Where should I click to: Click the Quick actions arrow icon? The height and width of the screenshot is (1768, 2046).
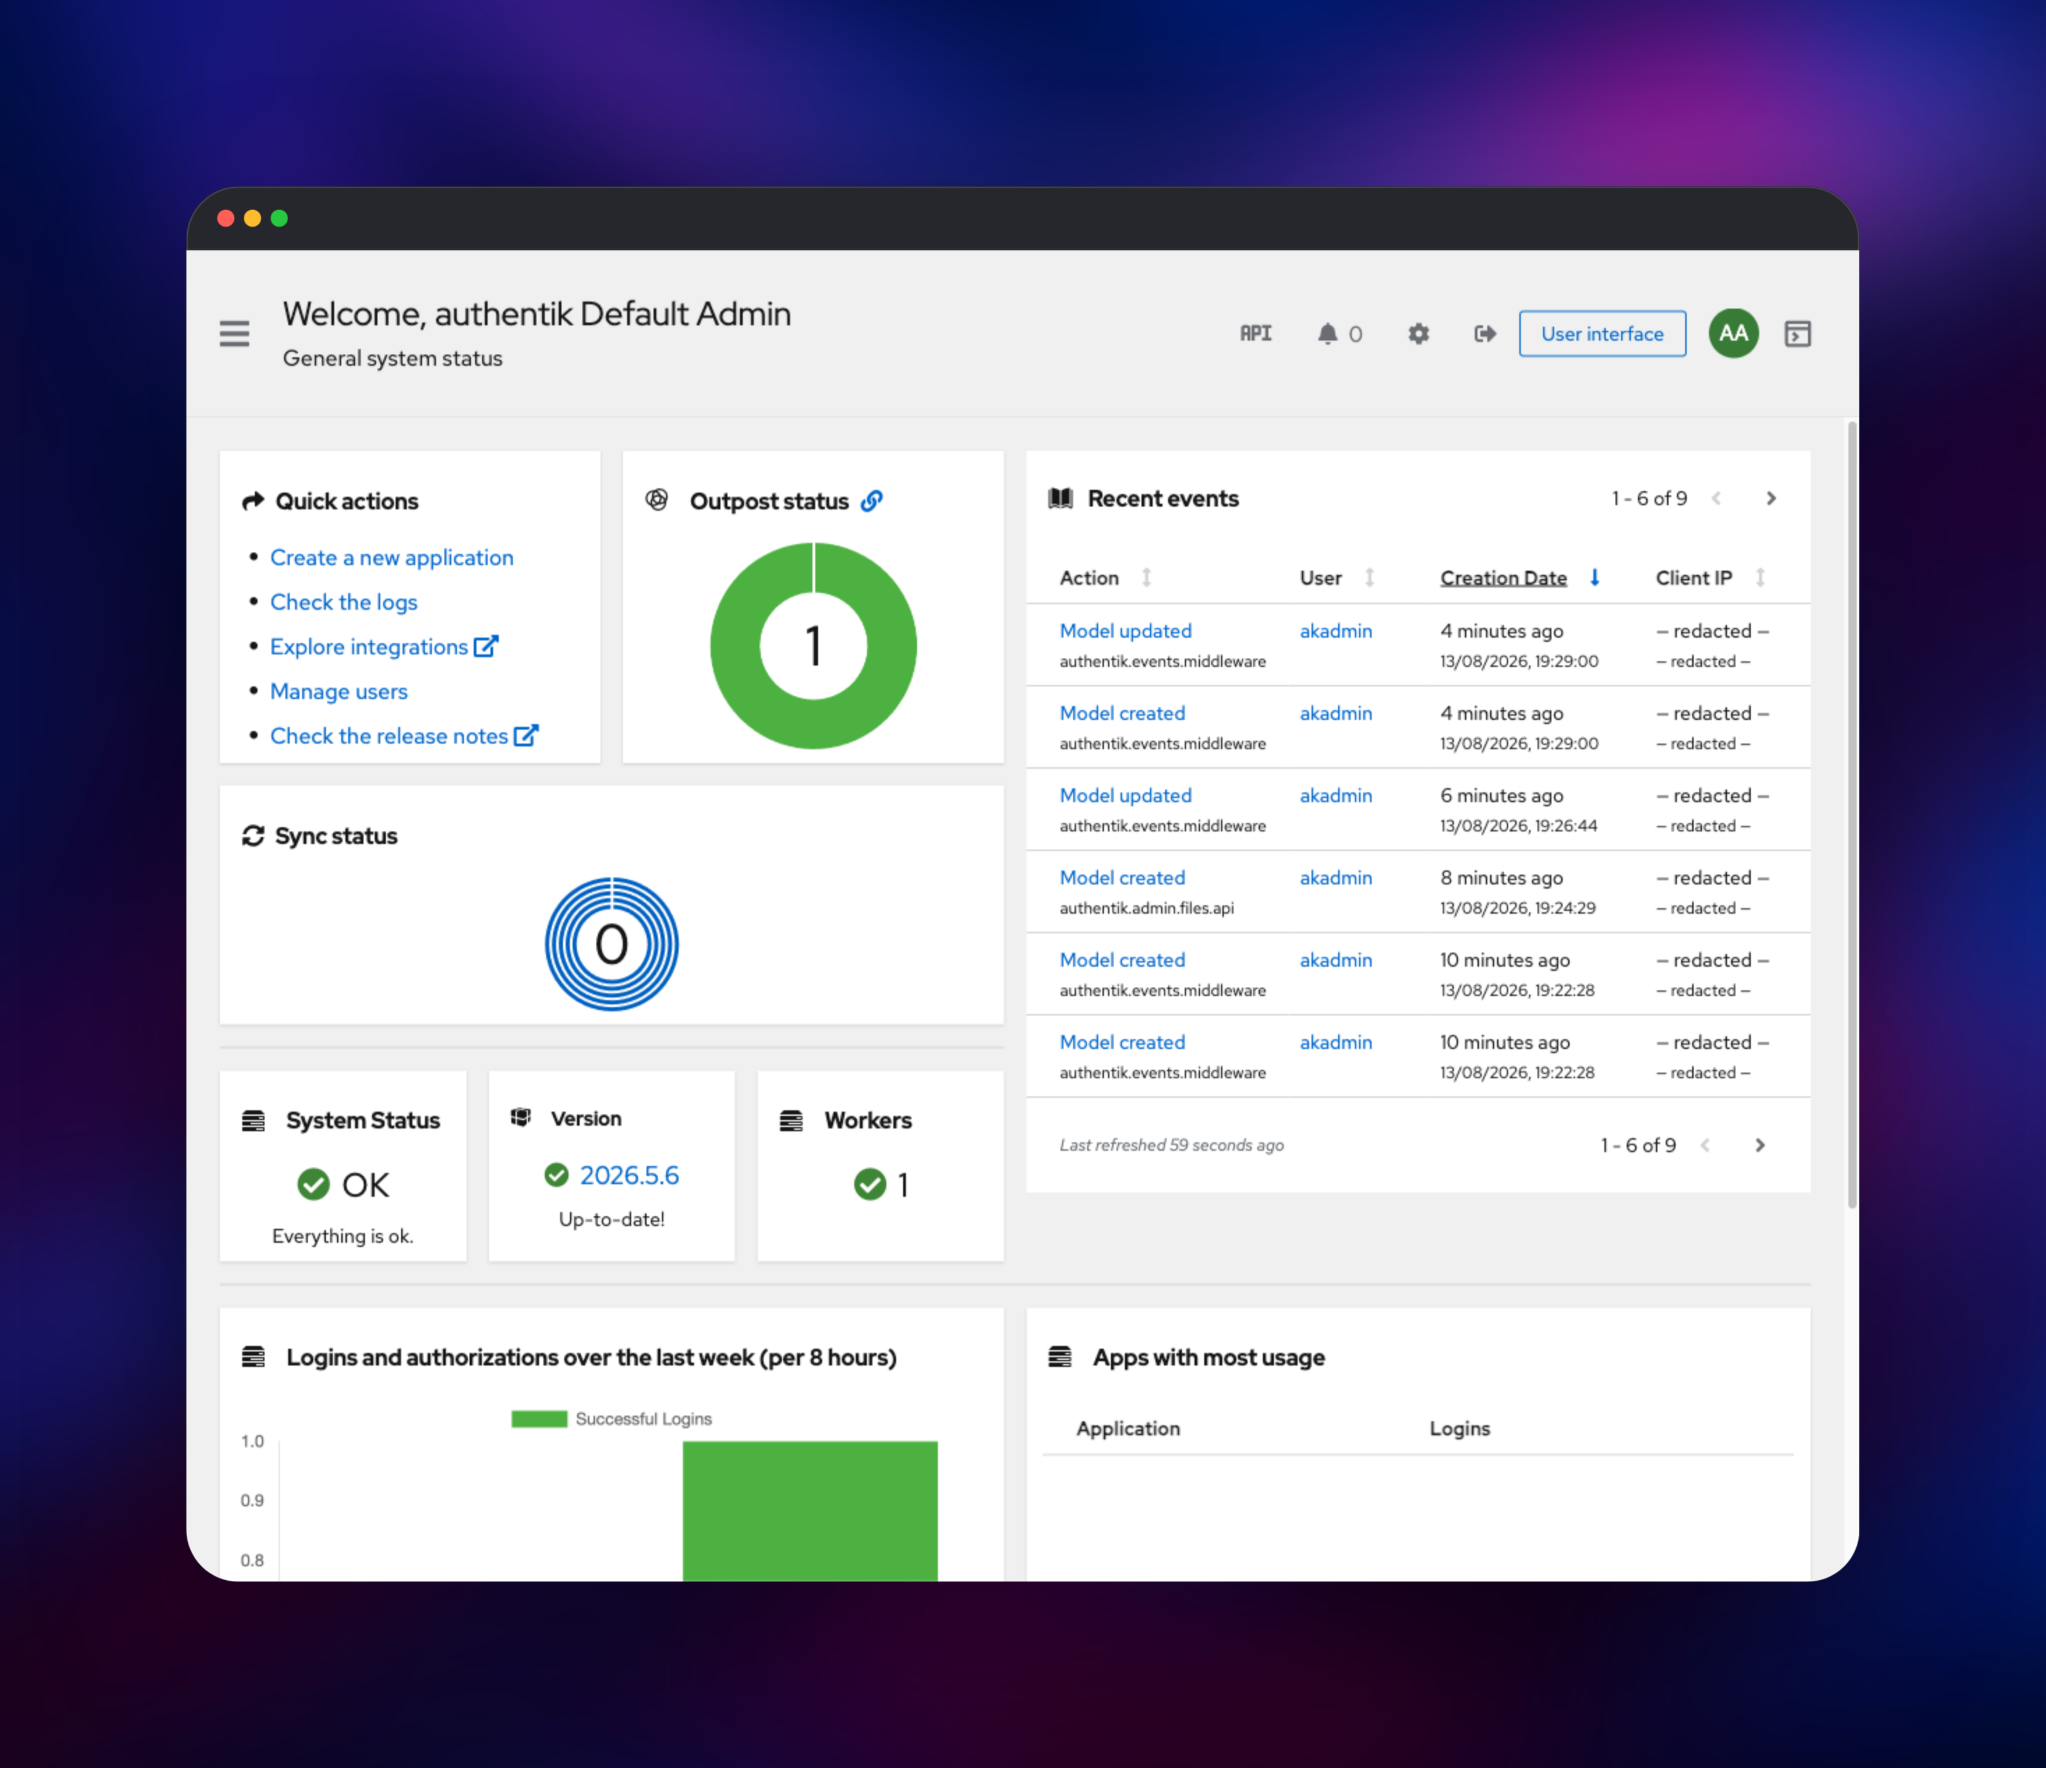(253, 501)
